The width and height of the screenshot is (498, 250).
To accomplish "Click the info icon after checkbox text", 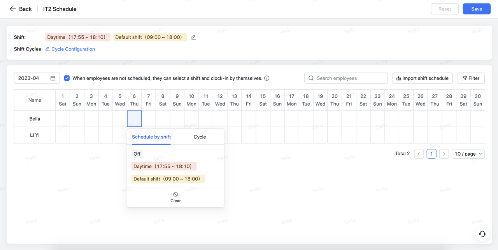I will (267, 78).
